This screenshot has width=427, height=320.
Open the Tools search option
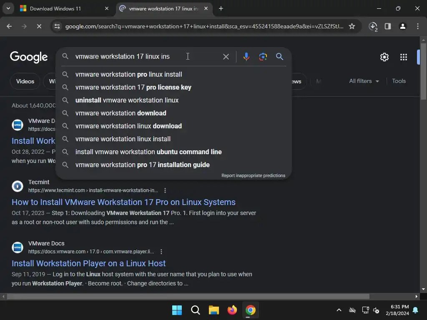point(399,81)
